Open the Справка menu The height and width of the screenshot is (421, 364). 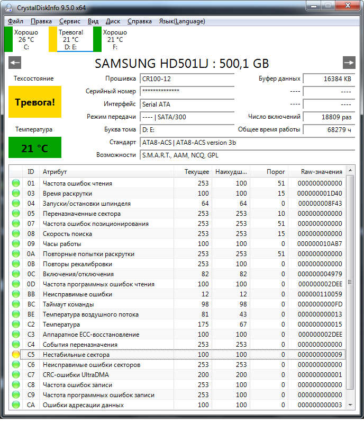point(139,21)
